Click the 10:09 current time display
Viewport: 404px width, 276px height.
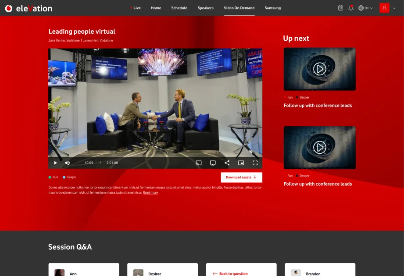(x=89, y=163)
